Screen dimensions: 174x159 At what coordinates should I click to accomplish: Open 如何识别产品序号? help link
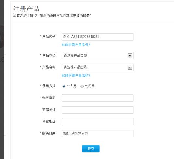pyautogui.click(x=76, y=45)
